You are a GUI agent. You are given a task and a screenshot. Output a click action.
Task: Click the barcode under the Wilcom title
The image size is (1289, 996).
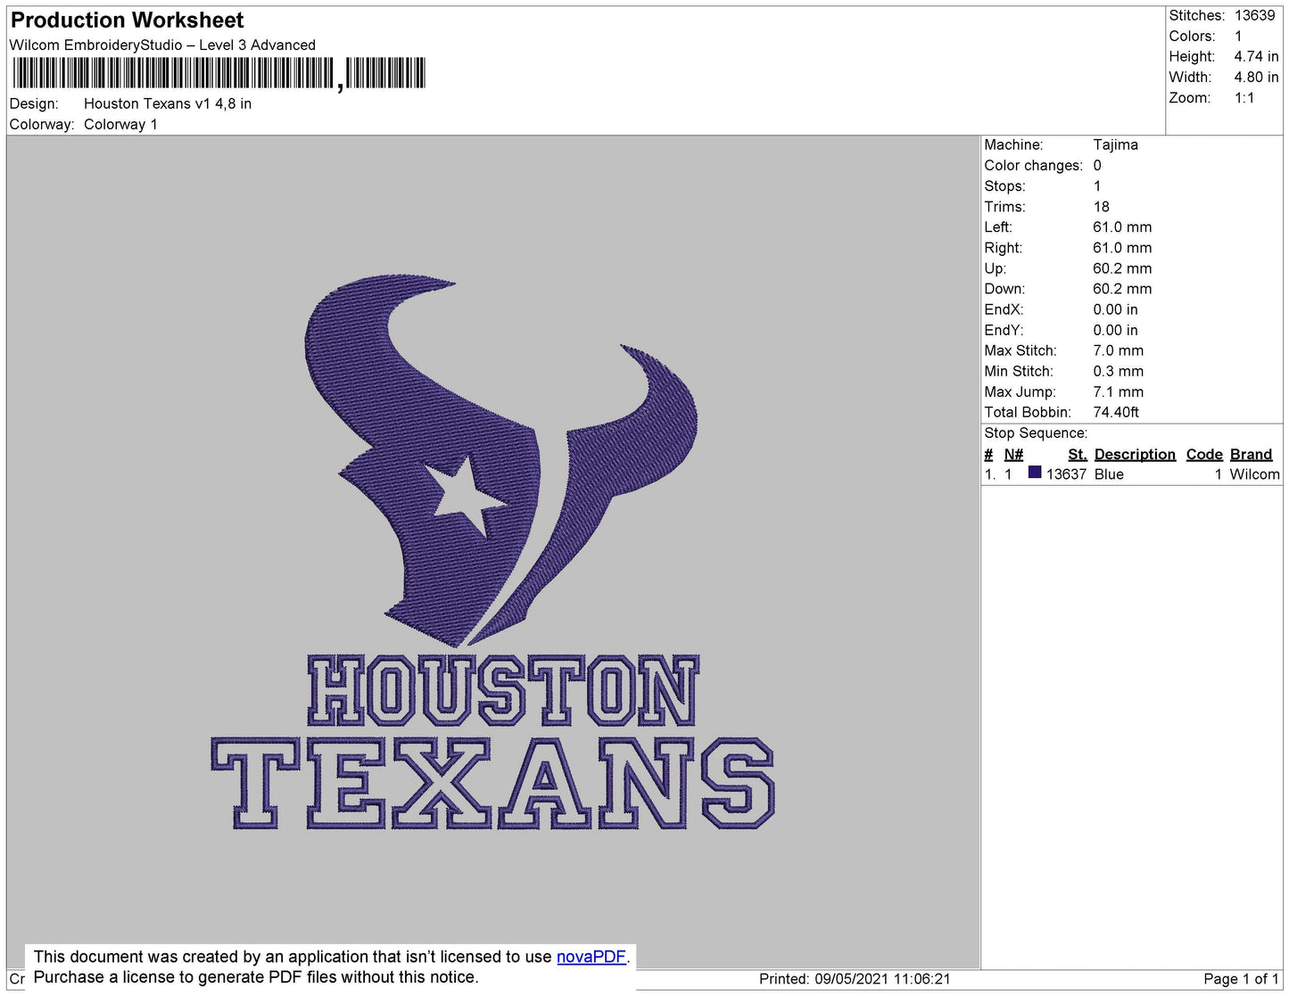[x=219, y=73]
